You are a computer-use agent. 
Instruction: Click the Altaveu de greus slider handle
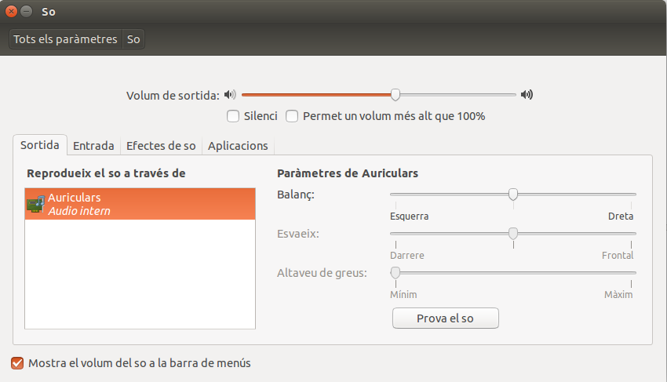tap(395, 272)
